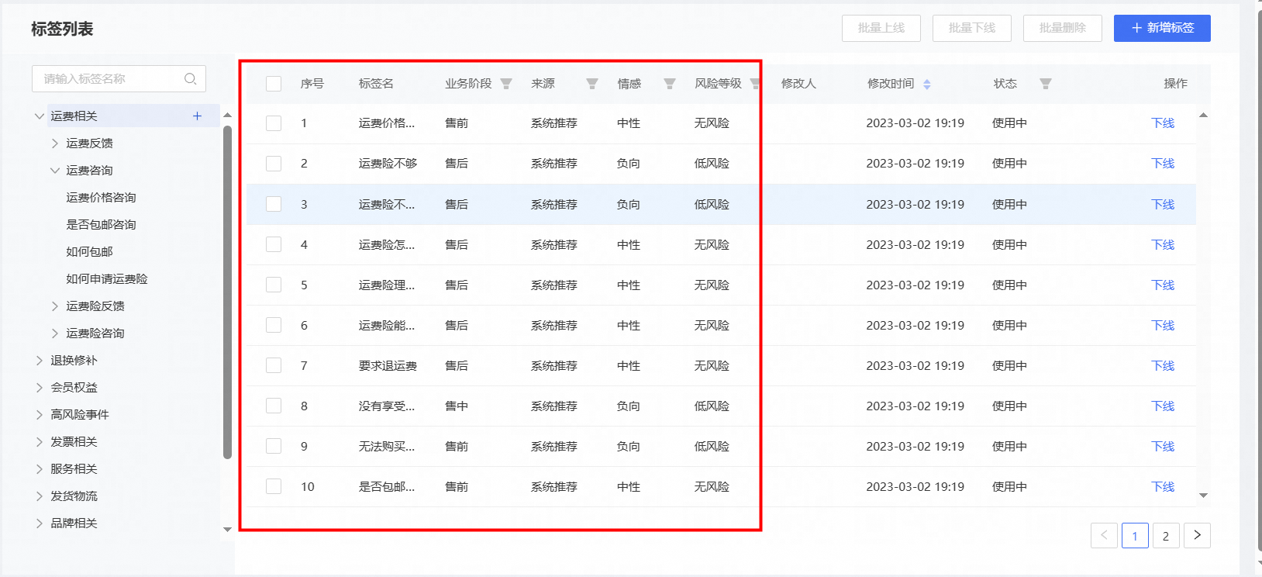Select 如何包邮 in the tree
Viewport: 1262px width, 577px height.
click(x=89, y=251)
